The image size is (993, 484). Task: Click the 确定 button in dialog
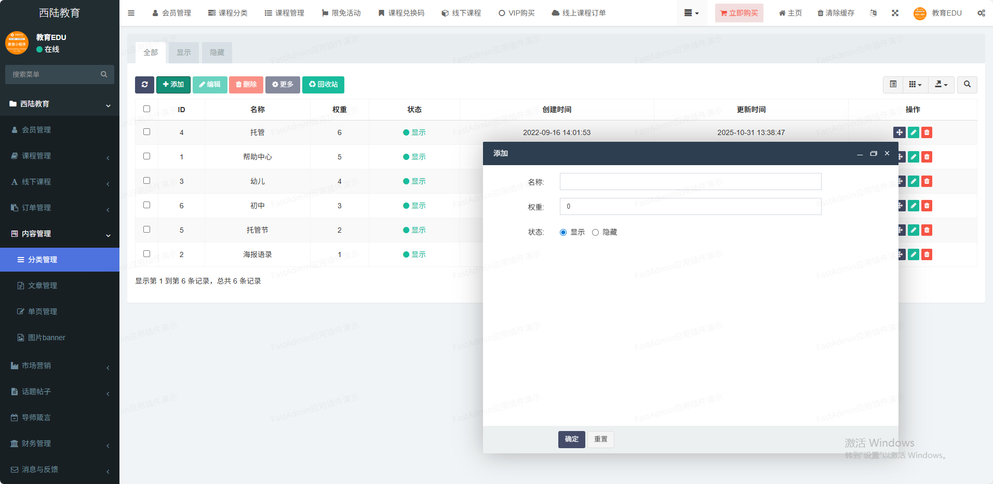(x=571, y=439)
